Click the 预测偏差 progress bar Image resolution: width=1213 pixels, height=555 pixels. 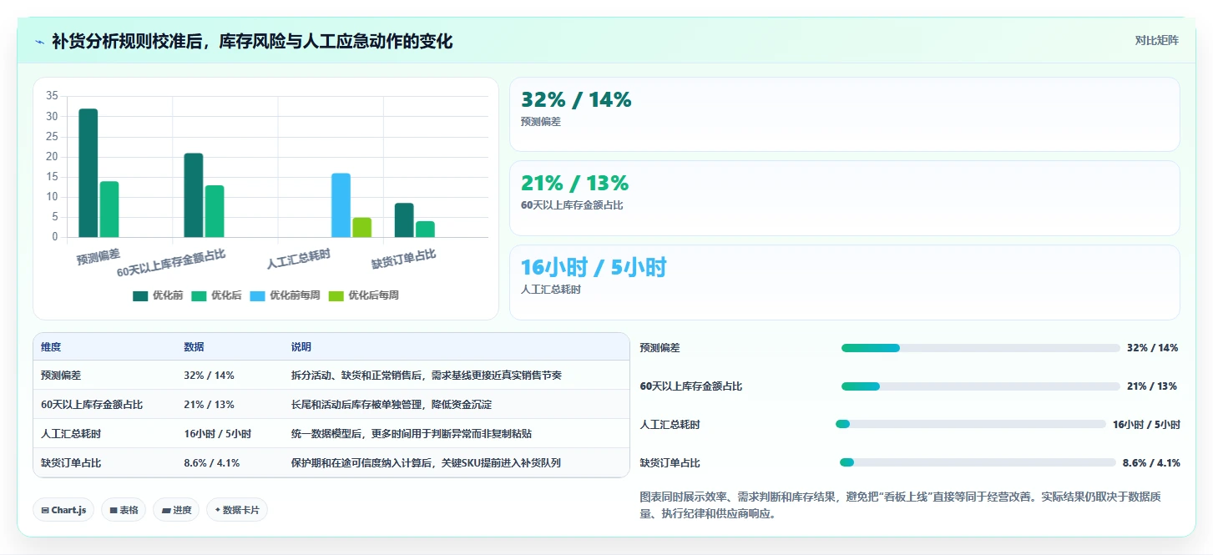click(980, 348)
